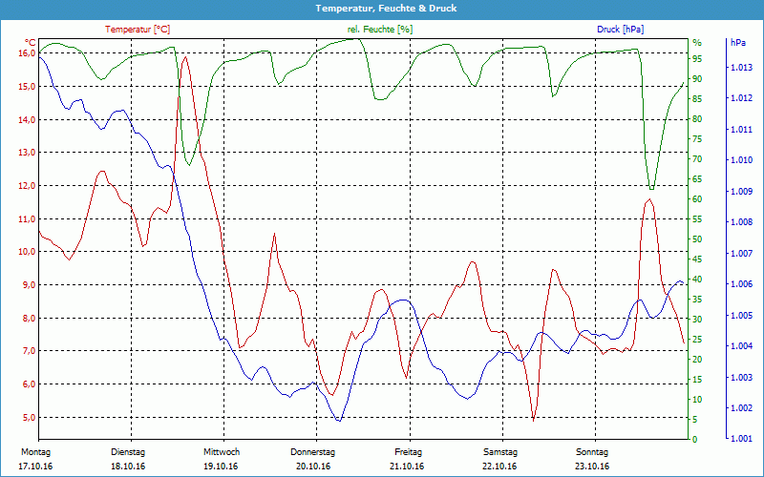Click the date label '18.10.16'
The width and height of the screenshot is (764, 477).
128,467
